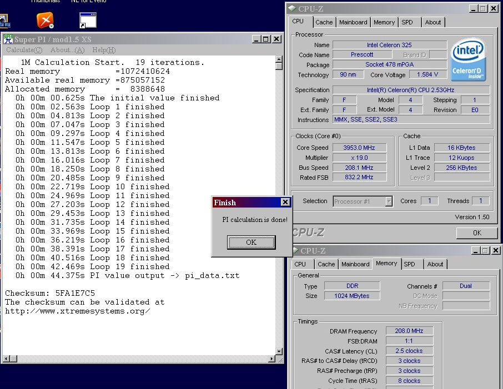The width and height of the screenshot is (503, 389).
Task: Switch to About tab in lower CPU-Z
Action: [435, 264]
